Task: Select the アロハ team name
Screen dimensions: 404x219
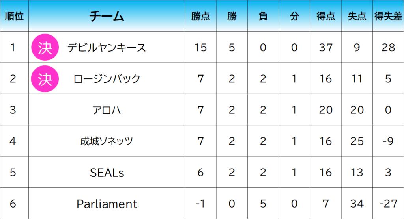Action: (x=107, y=110)
